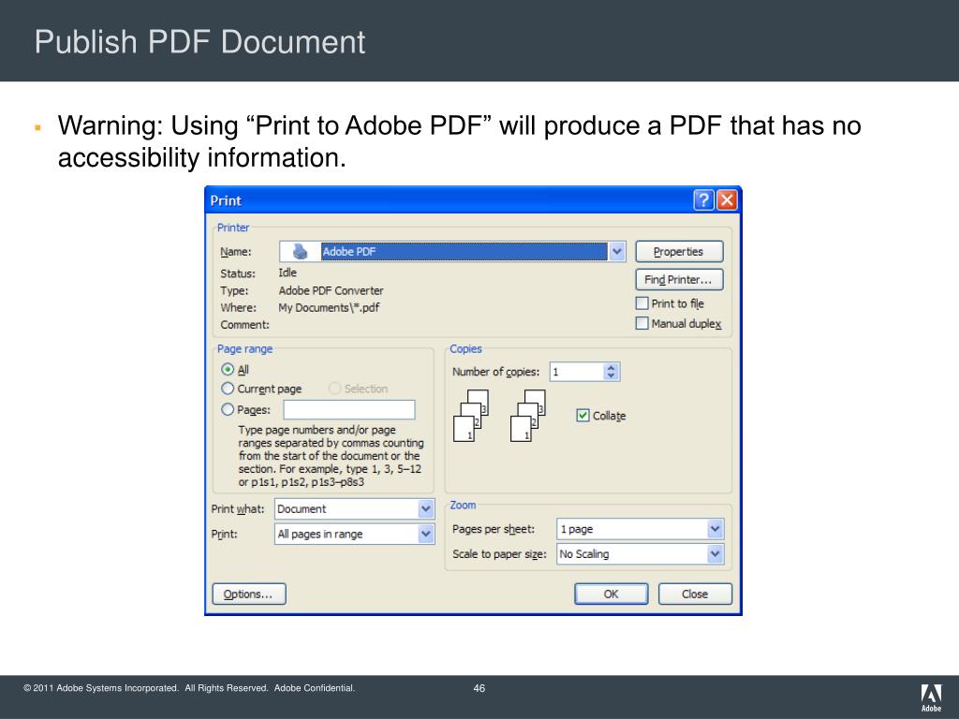Open the printer Name dropdown
The width and height of the screenshot is (959, 719).
[x=616, y=251]
